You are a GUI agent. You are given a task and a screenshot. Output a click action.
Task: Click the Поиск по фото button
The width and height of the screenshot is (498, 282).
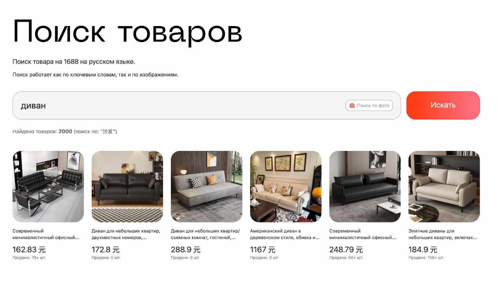pyautogui.click(x=369, y=105)
